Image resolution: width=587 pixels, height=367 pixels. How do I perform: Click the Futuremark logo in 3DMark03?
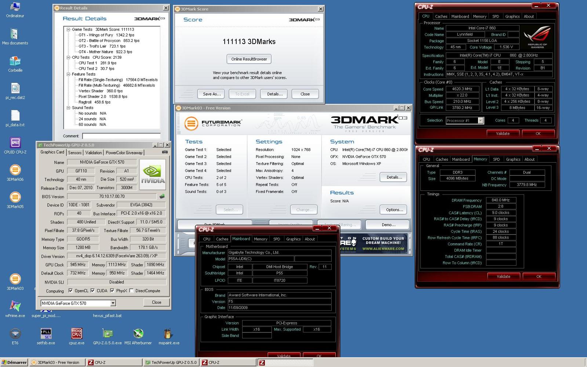pos(213,123)
